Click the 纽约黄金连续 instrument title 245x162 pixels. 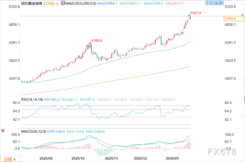(x=31, y=3)
